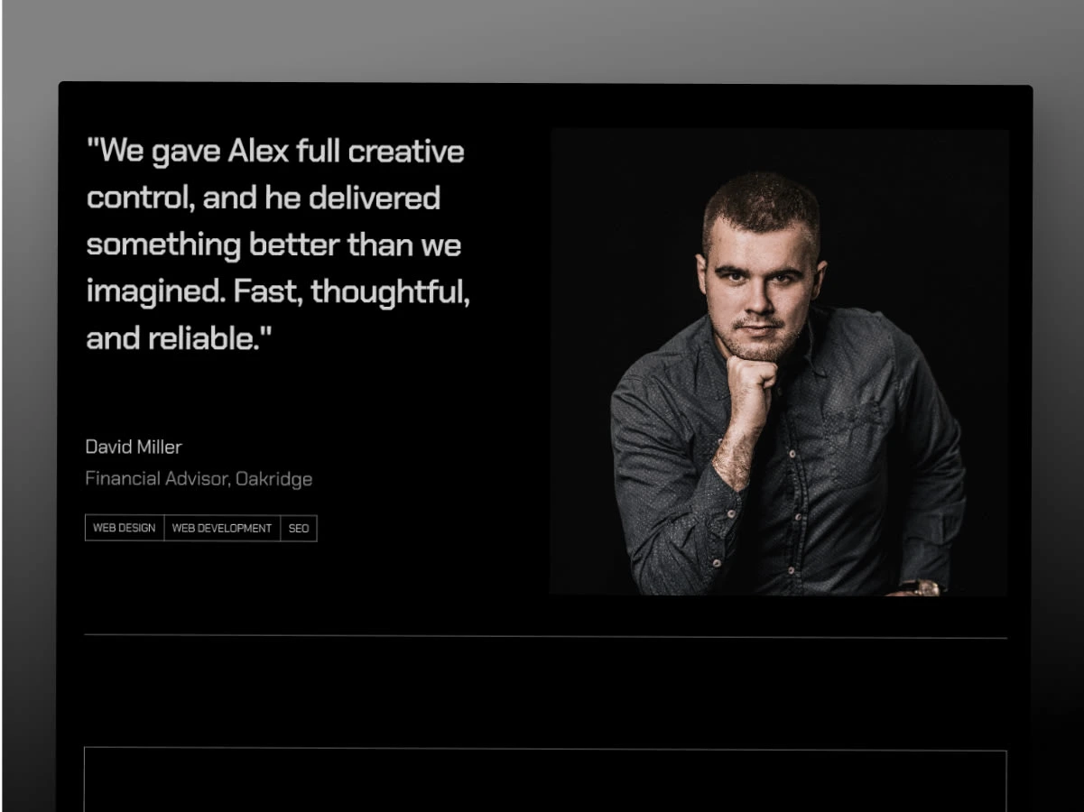Click the word "imagined" in the quote
1084x812 pixels.
tap(154, 292)
